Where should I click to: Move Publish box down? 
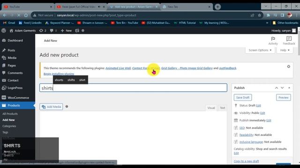282,88
